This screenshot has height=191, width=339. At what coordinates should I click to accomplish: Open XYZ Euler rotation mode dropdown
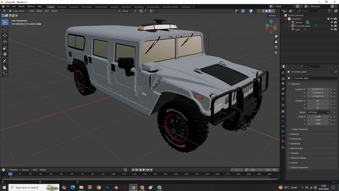(318, 112)
